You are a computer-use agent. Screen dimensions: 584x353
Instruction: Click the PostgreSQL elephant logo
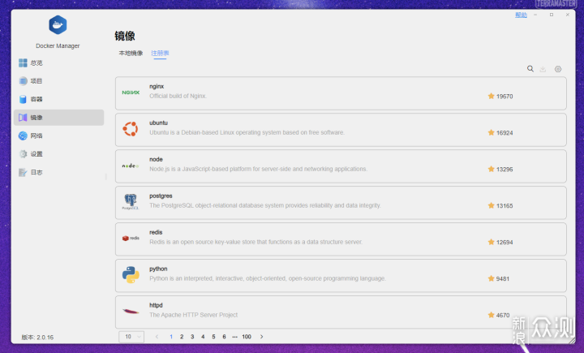point(131,202)
